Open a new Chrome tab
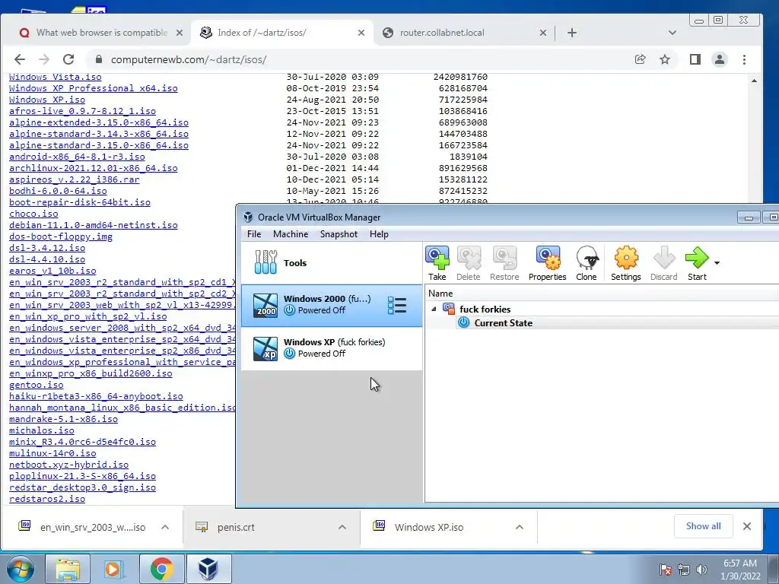 coord(572,33)
